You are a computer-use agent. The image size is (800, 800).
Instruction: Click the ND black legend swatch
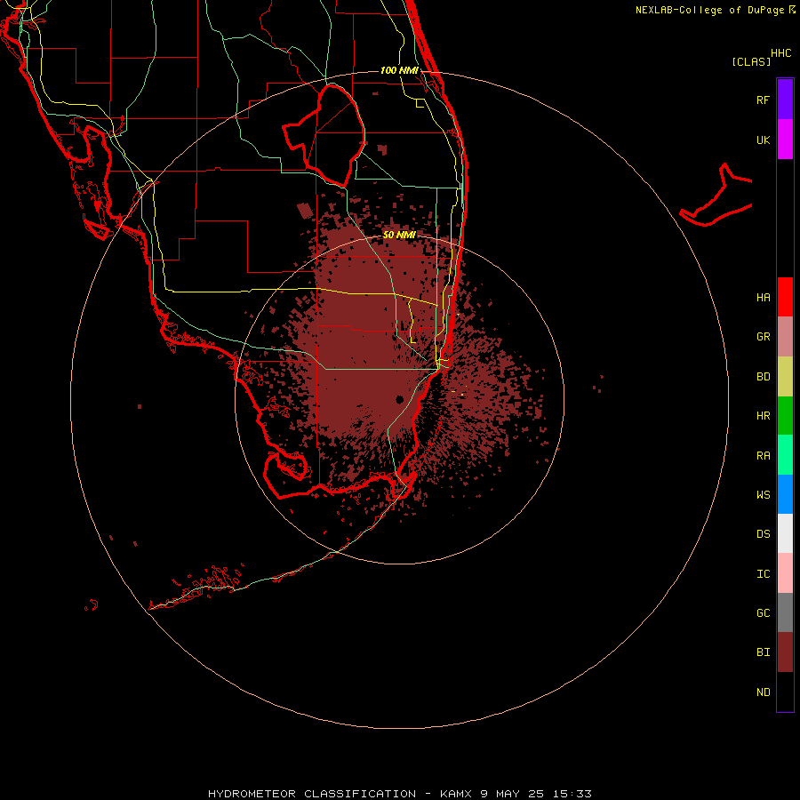point(785,692)
